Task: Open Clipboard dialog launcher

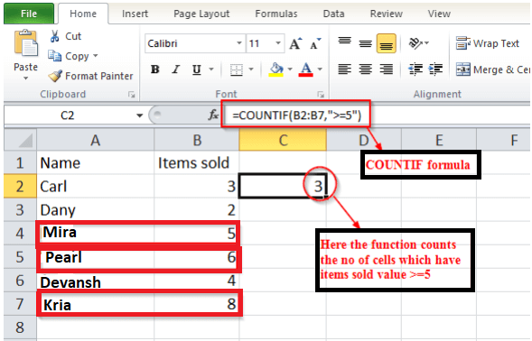Action: (132, 95)
